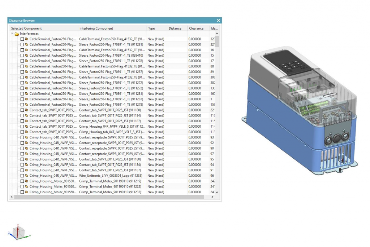Sort by the Selected Component column header
370x247 pixels.
tap(43, 28)
